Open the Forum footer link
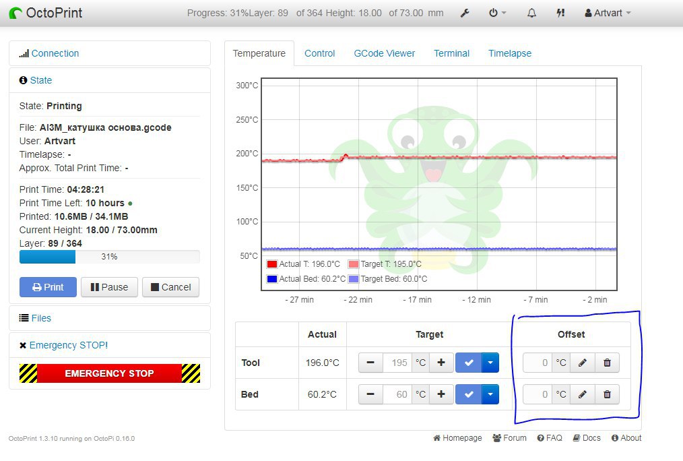The height and width of the screenshot is (461, 683). pos(509,438)
